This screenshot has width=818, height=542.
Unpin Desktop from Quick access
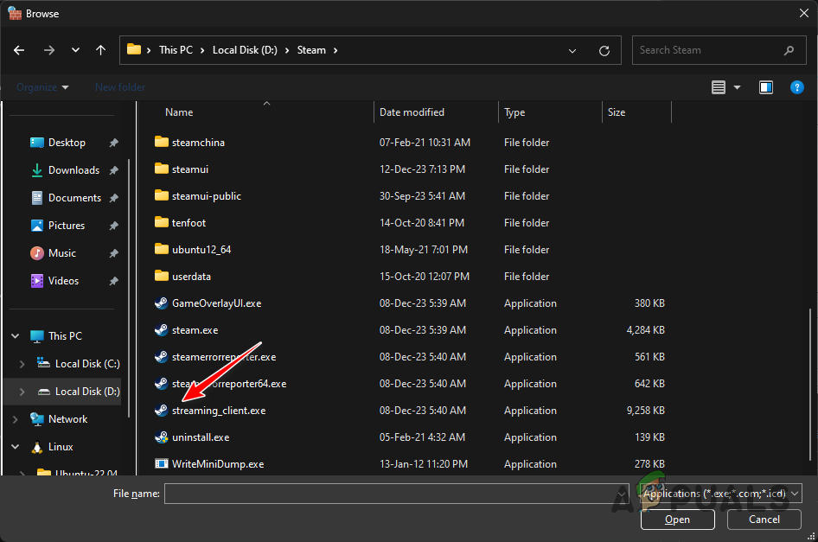pos(113,142)
